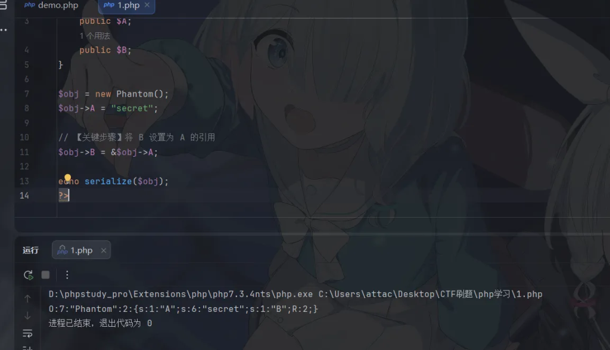Image resolution: width=610 pixels, height=350 pixels.
Task: Open more tool windows via sidebar ellipsis
Action: 4,29
